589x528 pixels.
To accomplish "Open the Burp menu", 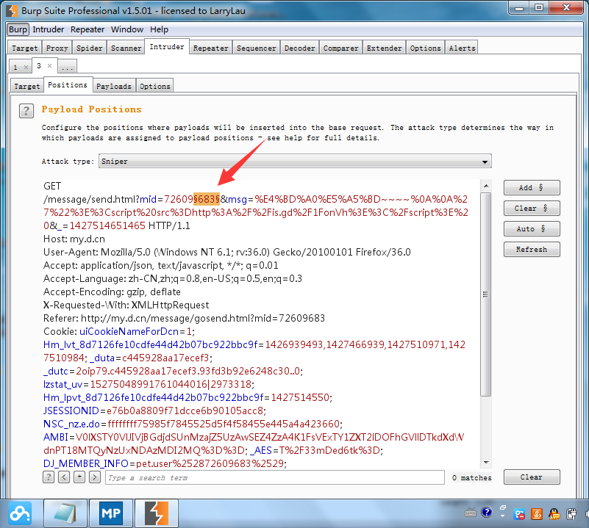I will click(18, 29).
